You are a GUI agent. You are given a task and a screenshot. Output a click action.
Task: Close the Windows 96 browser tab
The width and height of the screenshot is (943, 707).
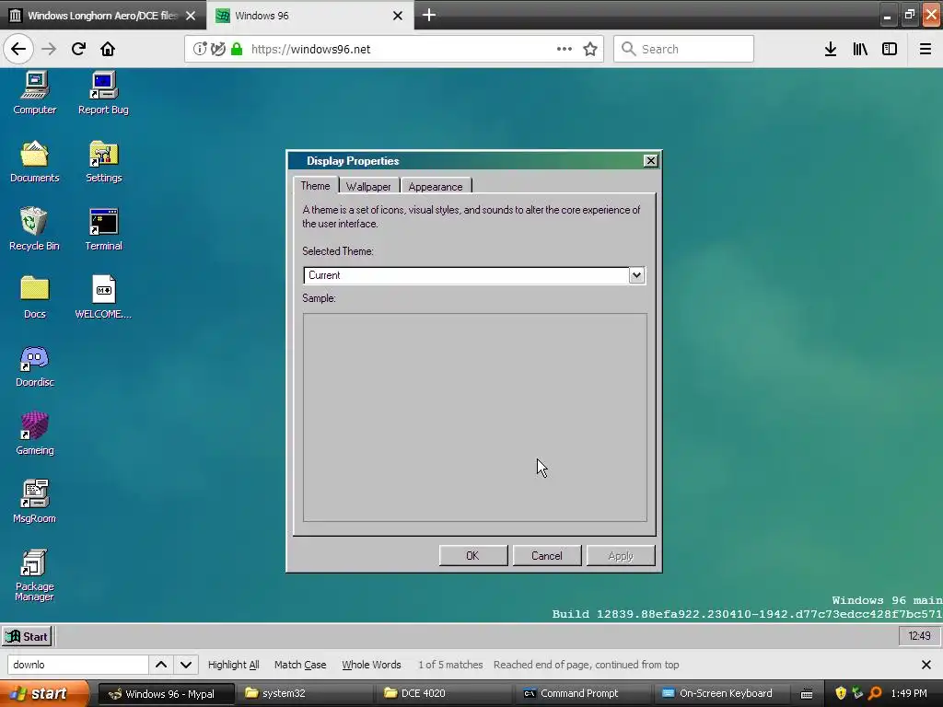[398, 15]
